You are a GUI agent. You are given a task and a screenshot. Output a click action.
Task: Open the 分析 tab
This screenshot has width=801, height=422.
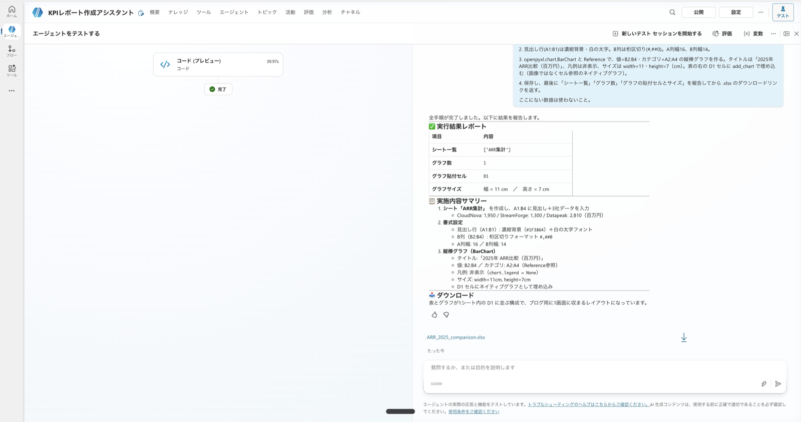coord(327,12)
